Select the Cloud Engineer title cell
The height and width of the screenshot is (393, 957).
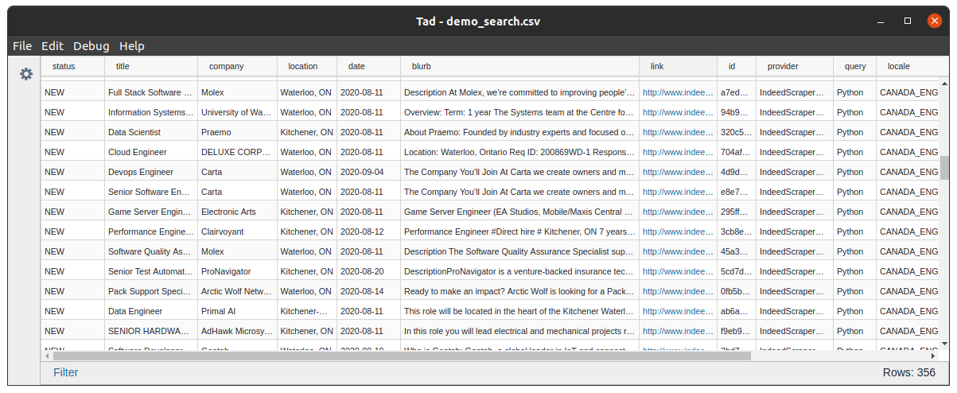pos(151,152)
